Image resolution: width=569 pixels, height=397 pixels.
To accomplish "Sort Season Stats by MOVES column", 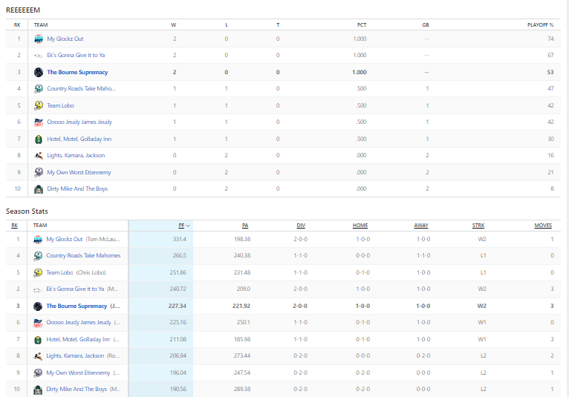I will tap(543, 226).
